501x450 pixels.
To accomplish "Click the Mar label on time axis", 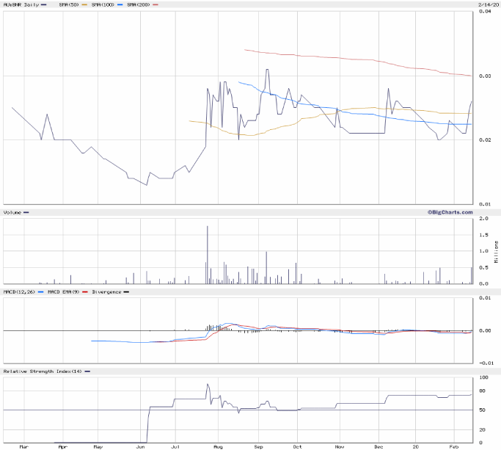I will click(x=23, y=446).
